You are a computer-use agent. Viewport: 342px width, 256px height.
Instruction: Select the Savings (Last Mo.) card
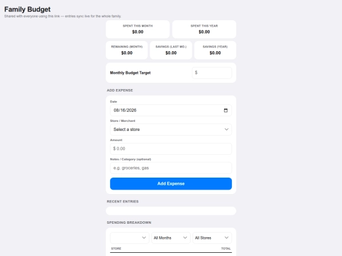(x=171, y=50)
